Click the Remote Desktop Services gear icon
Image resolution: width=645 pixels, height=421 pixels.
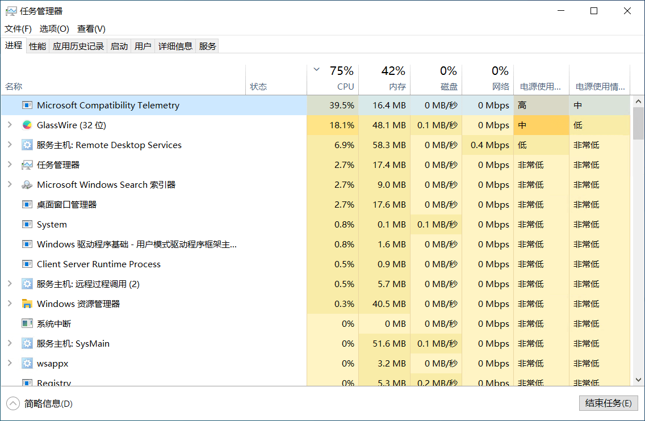click(x=27, y=145)
